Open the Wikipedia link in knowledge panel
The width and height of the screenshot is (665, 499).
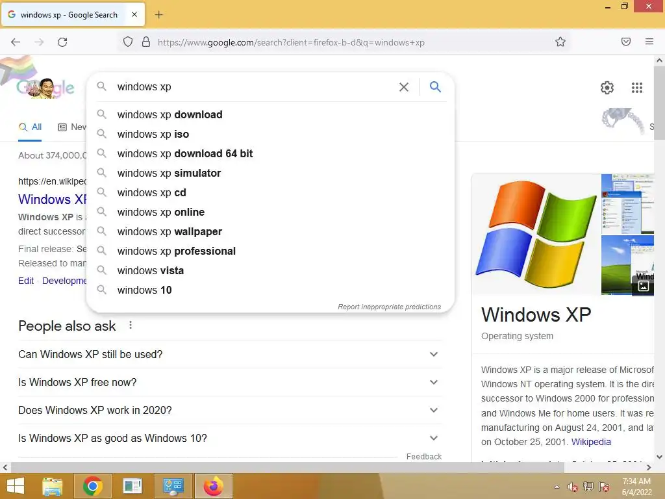click(591, 442)
